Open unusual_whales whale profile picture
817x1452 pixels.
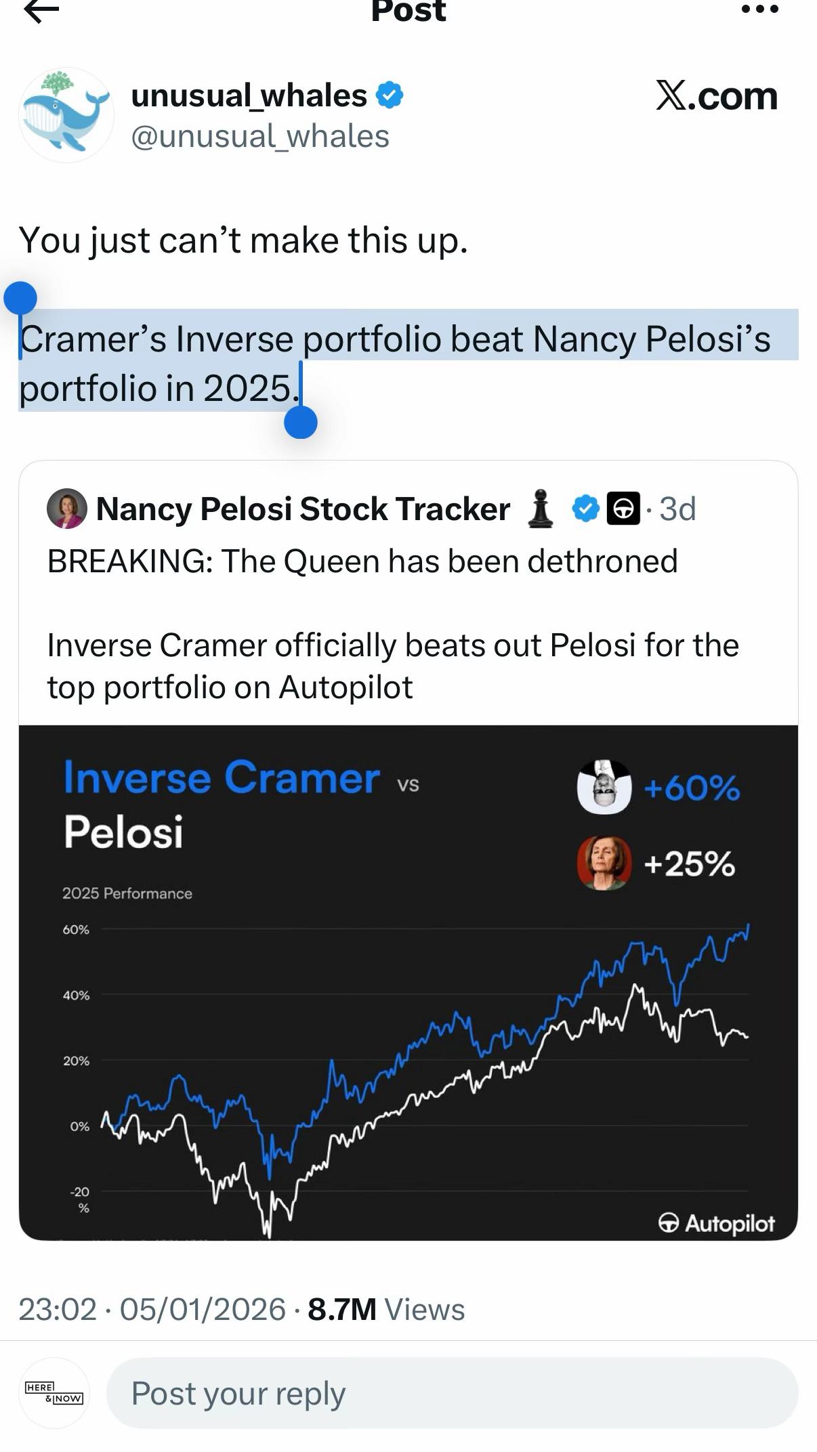coord(66,115)
